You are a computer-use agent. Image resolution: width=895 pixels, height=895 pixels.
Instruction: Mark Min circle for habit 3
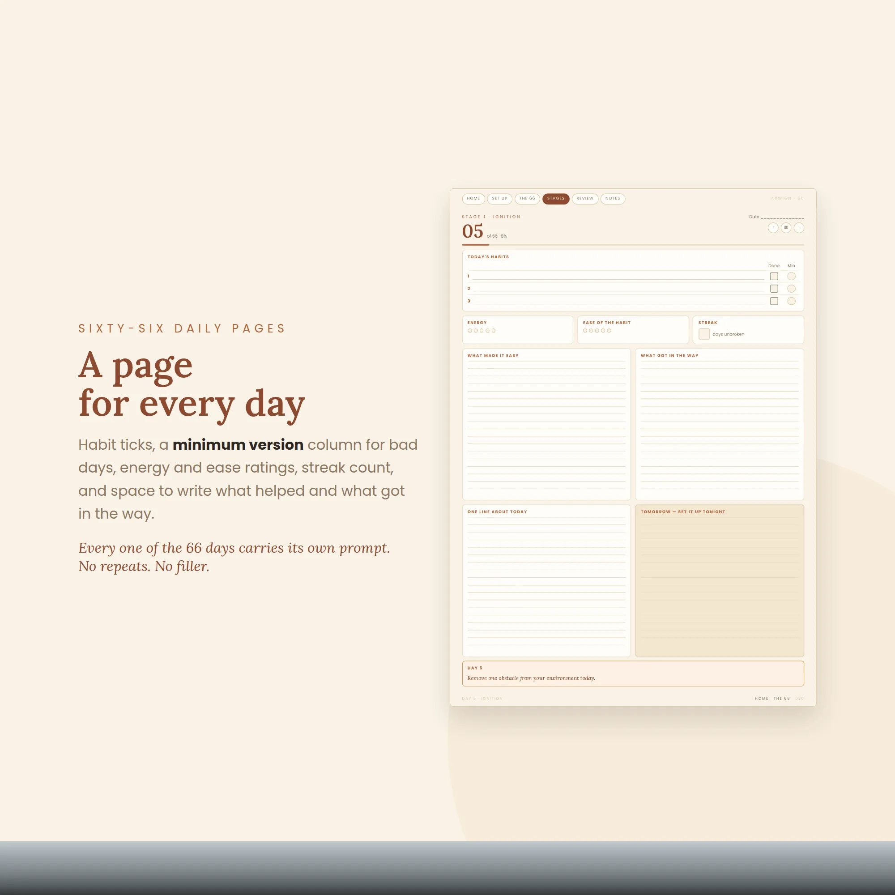tap(791, 301)
